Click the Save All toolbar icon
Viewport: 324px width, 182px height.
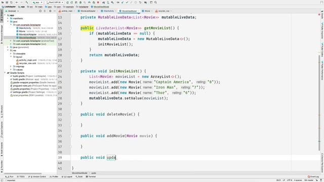tap(7, 3)
